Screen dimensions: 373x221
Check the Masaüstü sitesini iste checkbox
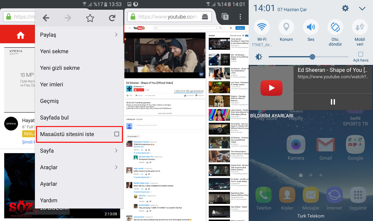[117, 134]
